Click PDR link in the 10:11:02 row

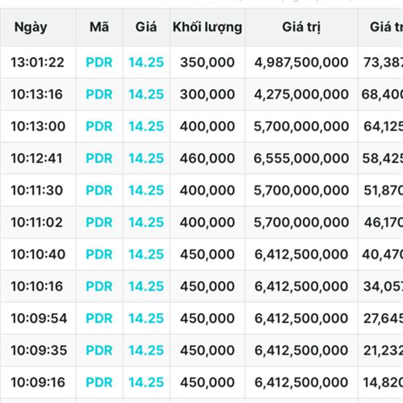coord(99,222)
